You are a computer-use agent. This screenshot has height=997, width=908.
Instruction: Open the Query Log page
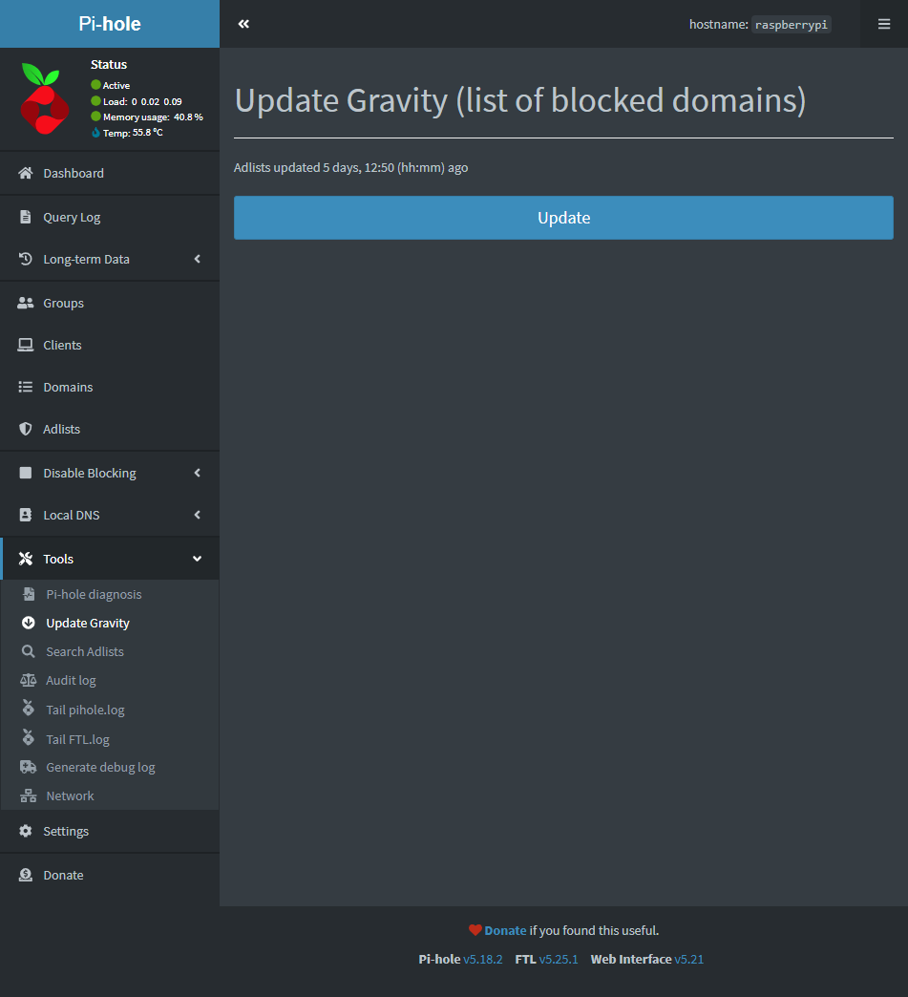tap(72, 217)
